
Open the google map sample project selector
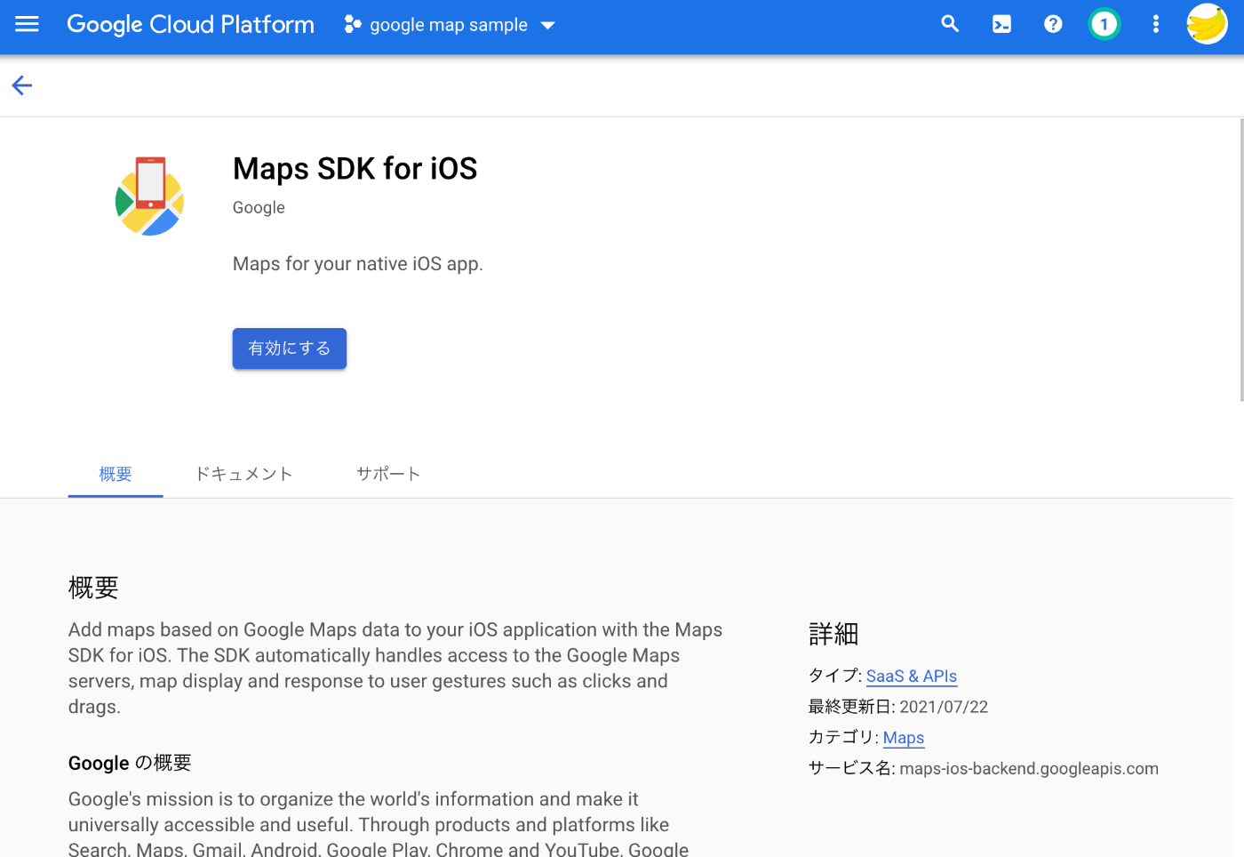(450, 25)
